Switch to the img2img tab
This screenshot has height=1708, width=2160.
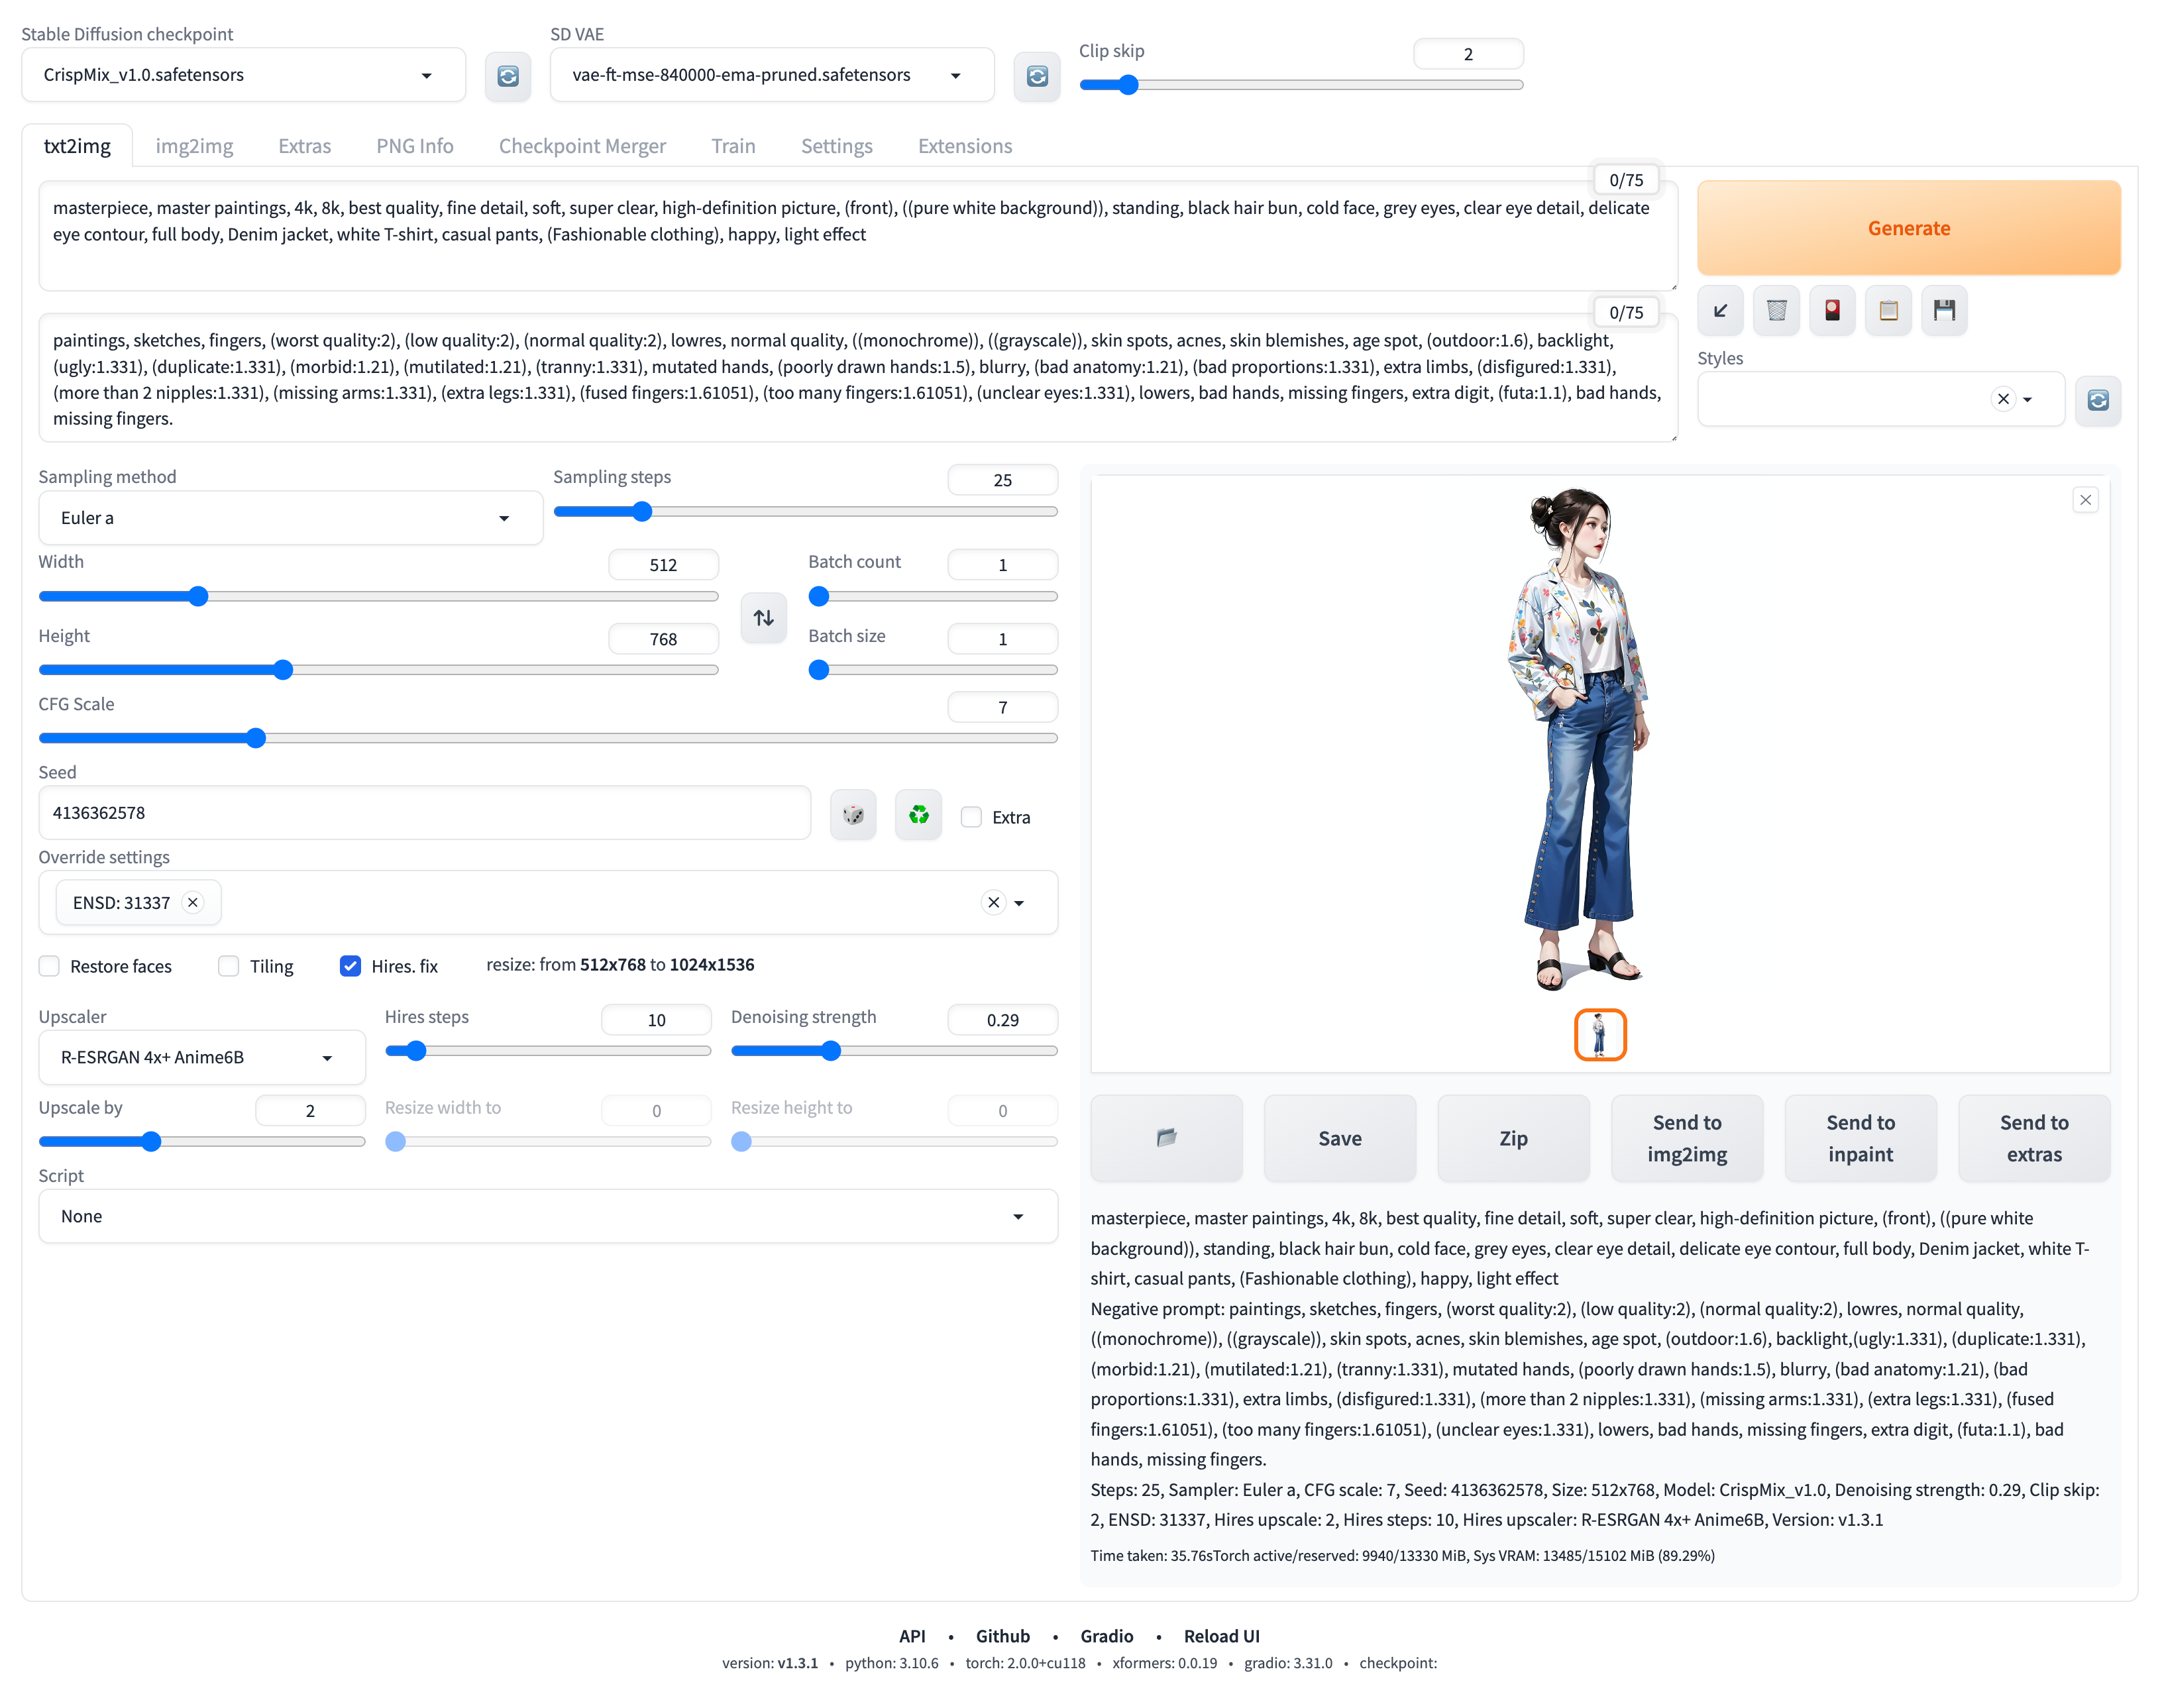(194, 146)
